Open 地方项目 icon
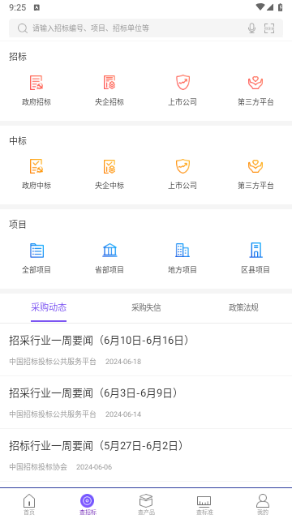Image resolution: width=292 pixels, height=519 pixels. [182, 251]
